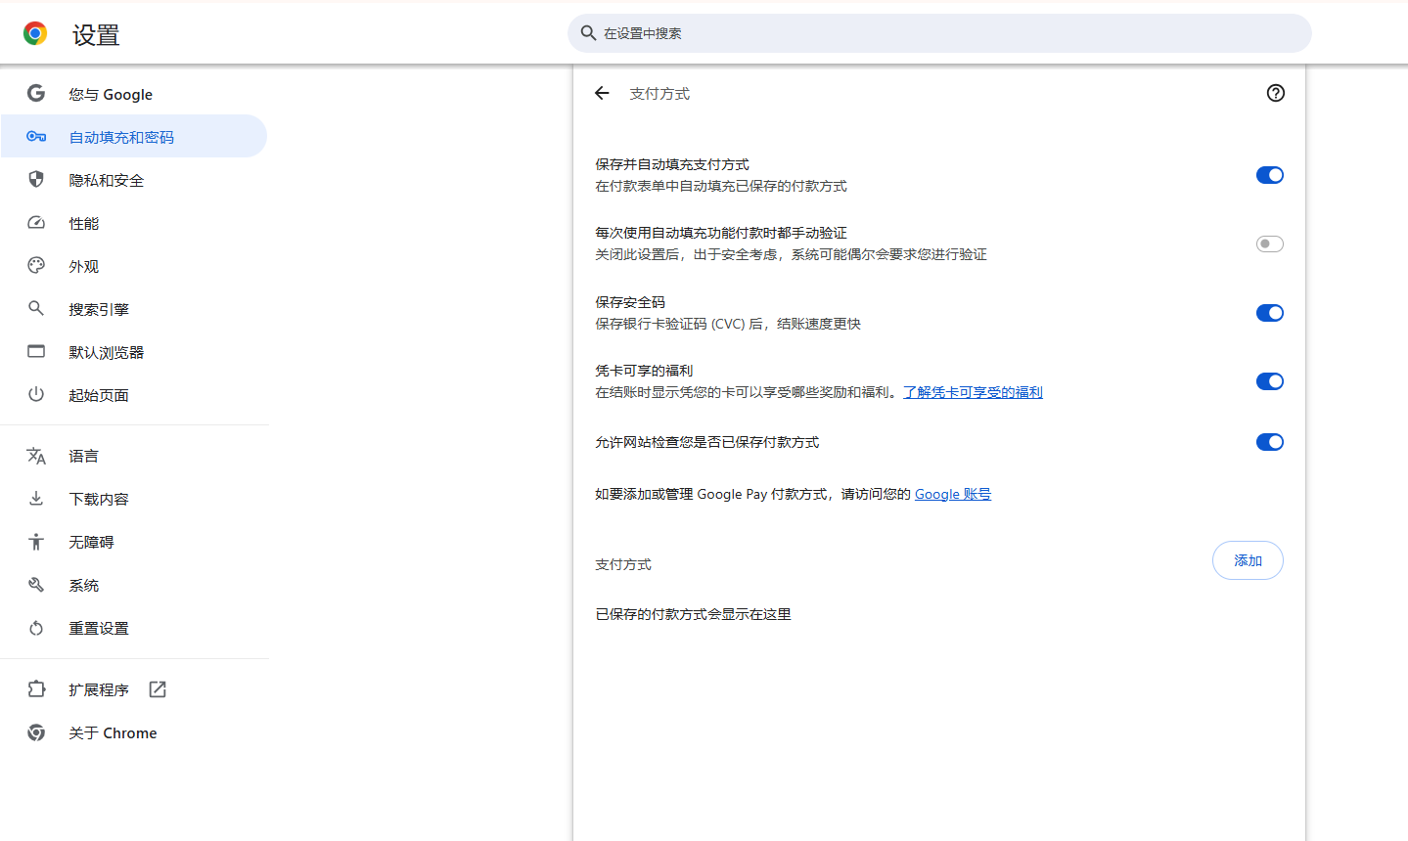Image resolution: width=1408 pixels, height=841 pixels.
Task: Click description 保存银行卡验证码 (CVC) 后，结账速度更快
Action: point(728,324)
